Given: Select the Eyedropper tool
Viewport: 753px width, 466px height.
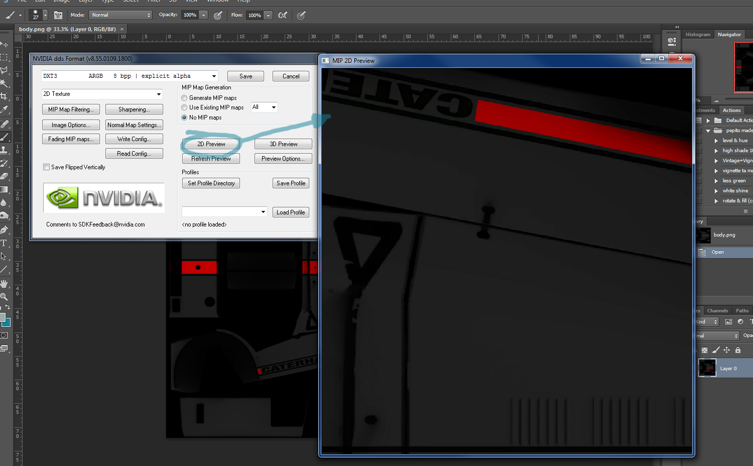Looking at the screenshot, I should pyautogui.click(x=5, y=110).
